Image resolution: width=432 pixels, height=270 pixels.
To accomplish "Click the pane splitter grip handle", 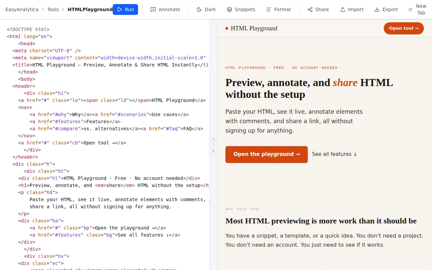I will tap(213, 145).
